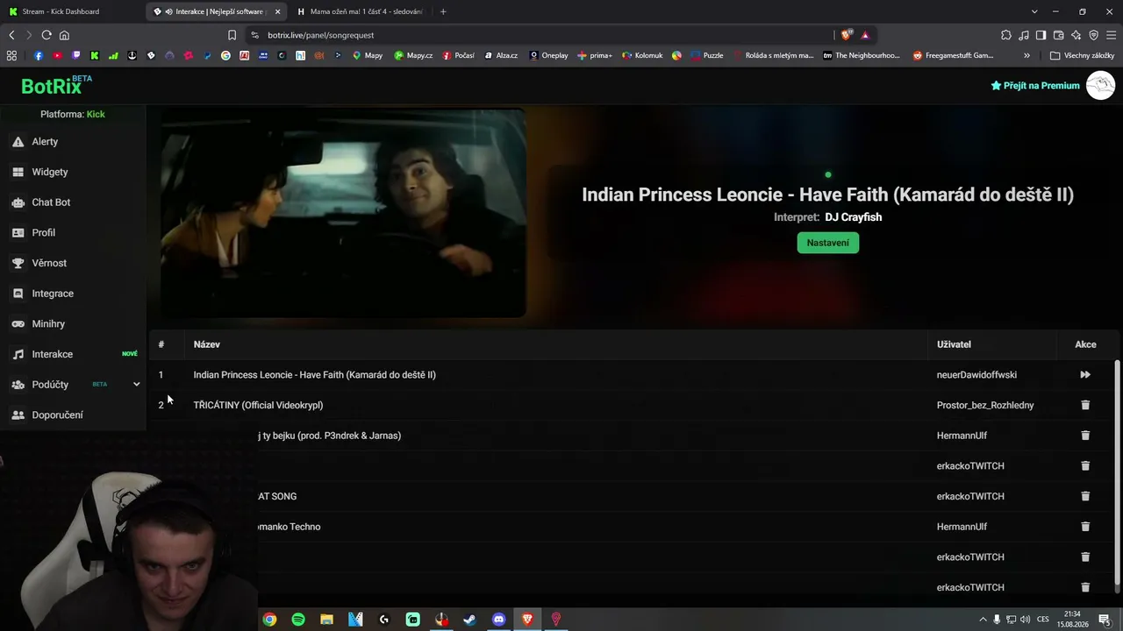Image resolution: width=1123 pixels, height=631 pixels.
Task: Open Steam from taskbar
Action: tap(470, 620)
